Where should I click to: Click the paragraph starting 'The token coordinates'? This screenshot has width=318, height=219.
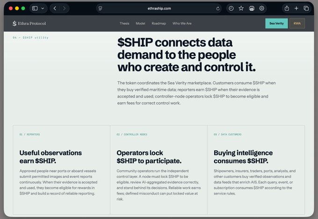[196, 93]
